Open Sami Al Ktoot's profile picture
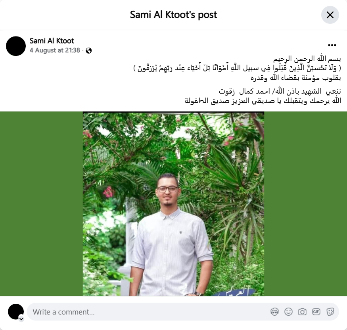This screenshot has height=330, width=347. [16, 46]
